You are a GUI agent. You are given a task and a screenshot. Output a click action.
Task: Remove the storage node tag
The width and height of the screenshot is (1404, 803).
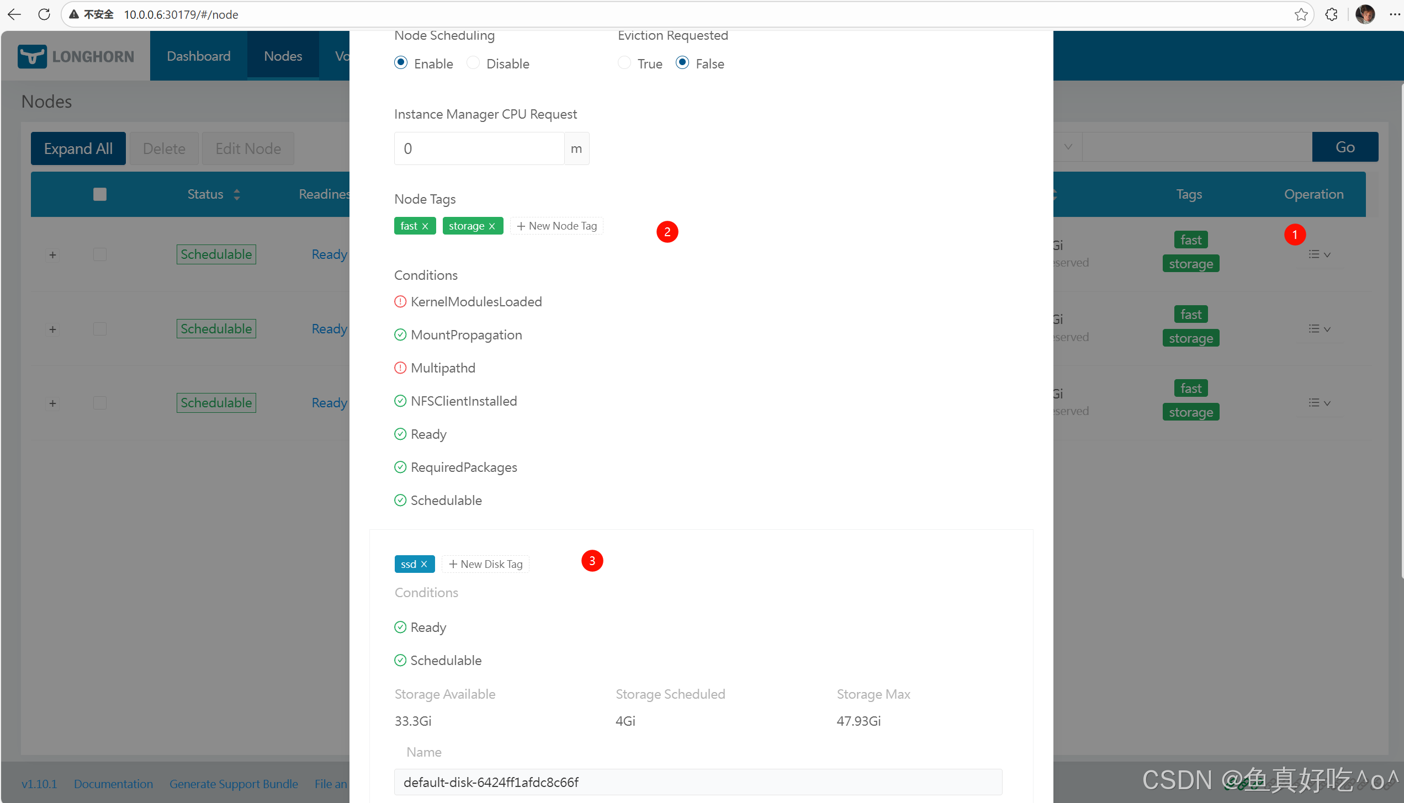[x=492, y=226]
